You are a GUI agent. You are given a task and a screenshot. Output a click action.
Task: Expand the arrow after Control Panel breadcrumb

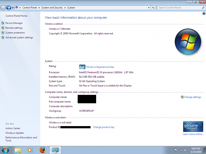39,8
